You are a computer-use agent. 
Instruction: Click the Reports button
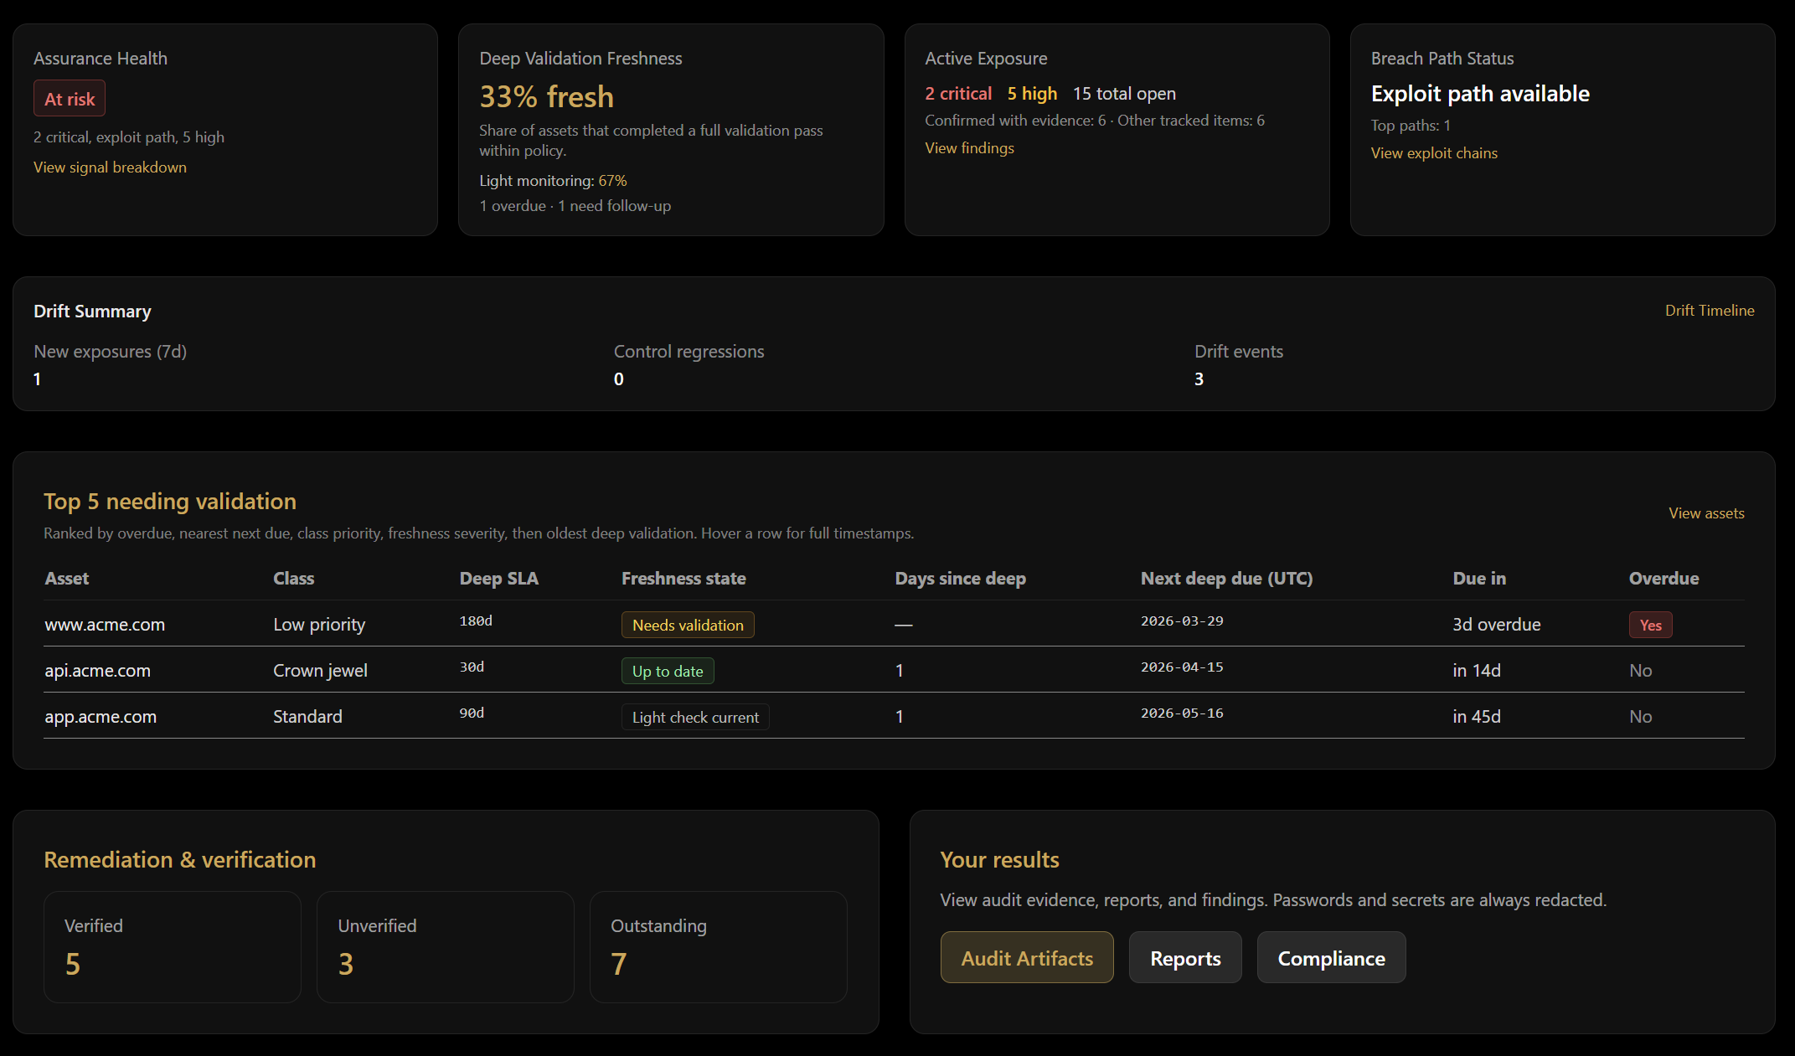(1185, 957)
